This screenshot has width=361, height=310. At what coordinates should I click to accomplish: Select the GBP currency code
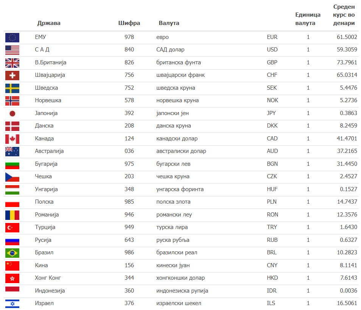pyautogui.click(x=272, y=62)
